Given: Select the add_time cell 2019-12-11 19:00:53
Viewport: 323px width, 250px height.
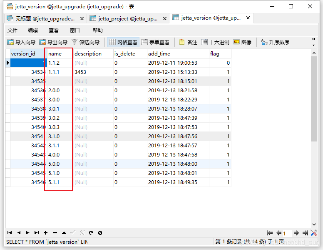Looking at the screenshot, I should click(x=178, y=63).
